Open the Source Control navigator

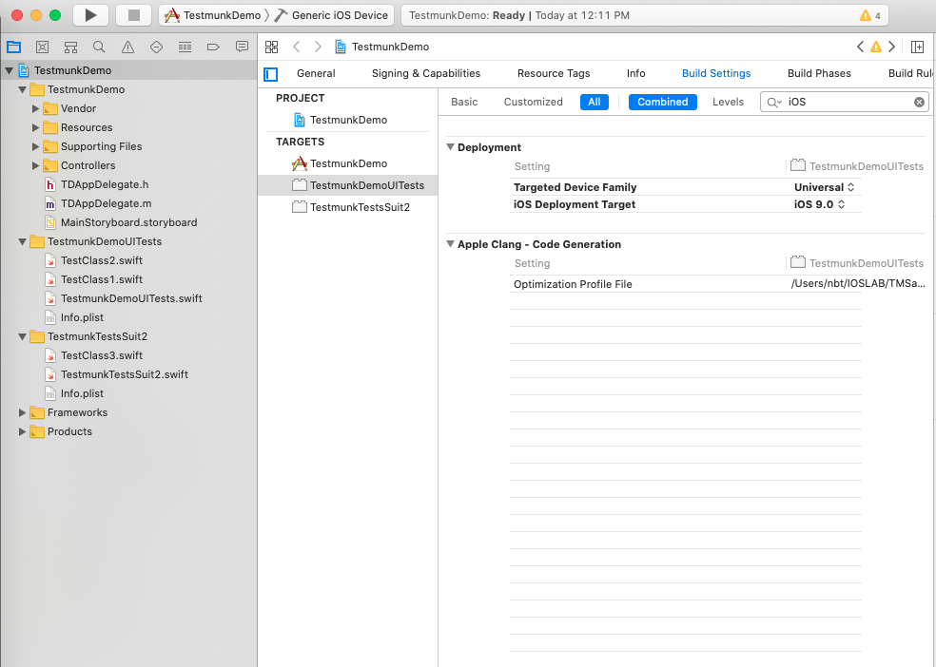click(42, 48)
